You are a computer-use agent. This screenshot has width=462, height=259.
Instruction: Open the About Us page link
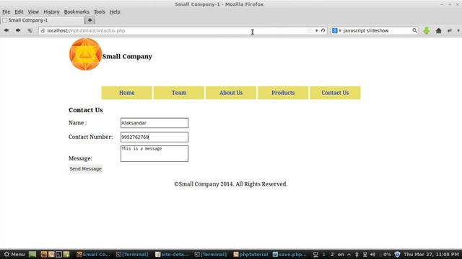click(x=231, y=93)
